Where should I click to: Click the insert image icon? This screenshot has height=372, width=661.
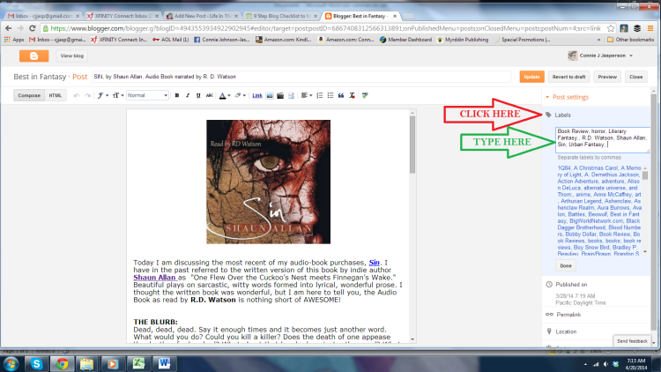(270, 95)
